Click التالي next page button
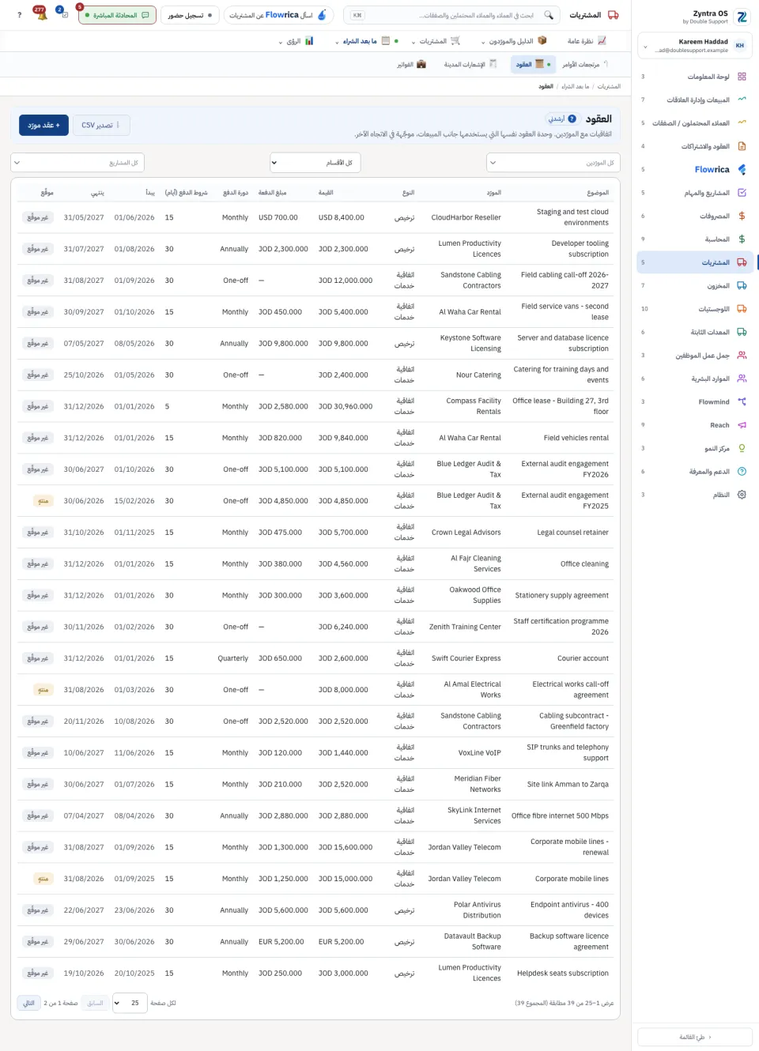 tap(28, 1003)
